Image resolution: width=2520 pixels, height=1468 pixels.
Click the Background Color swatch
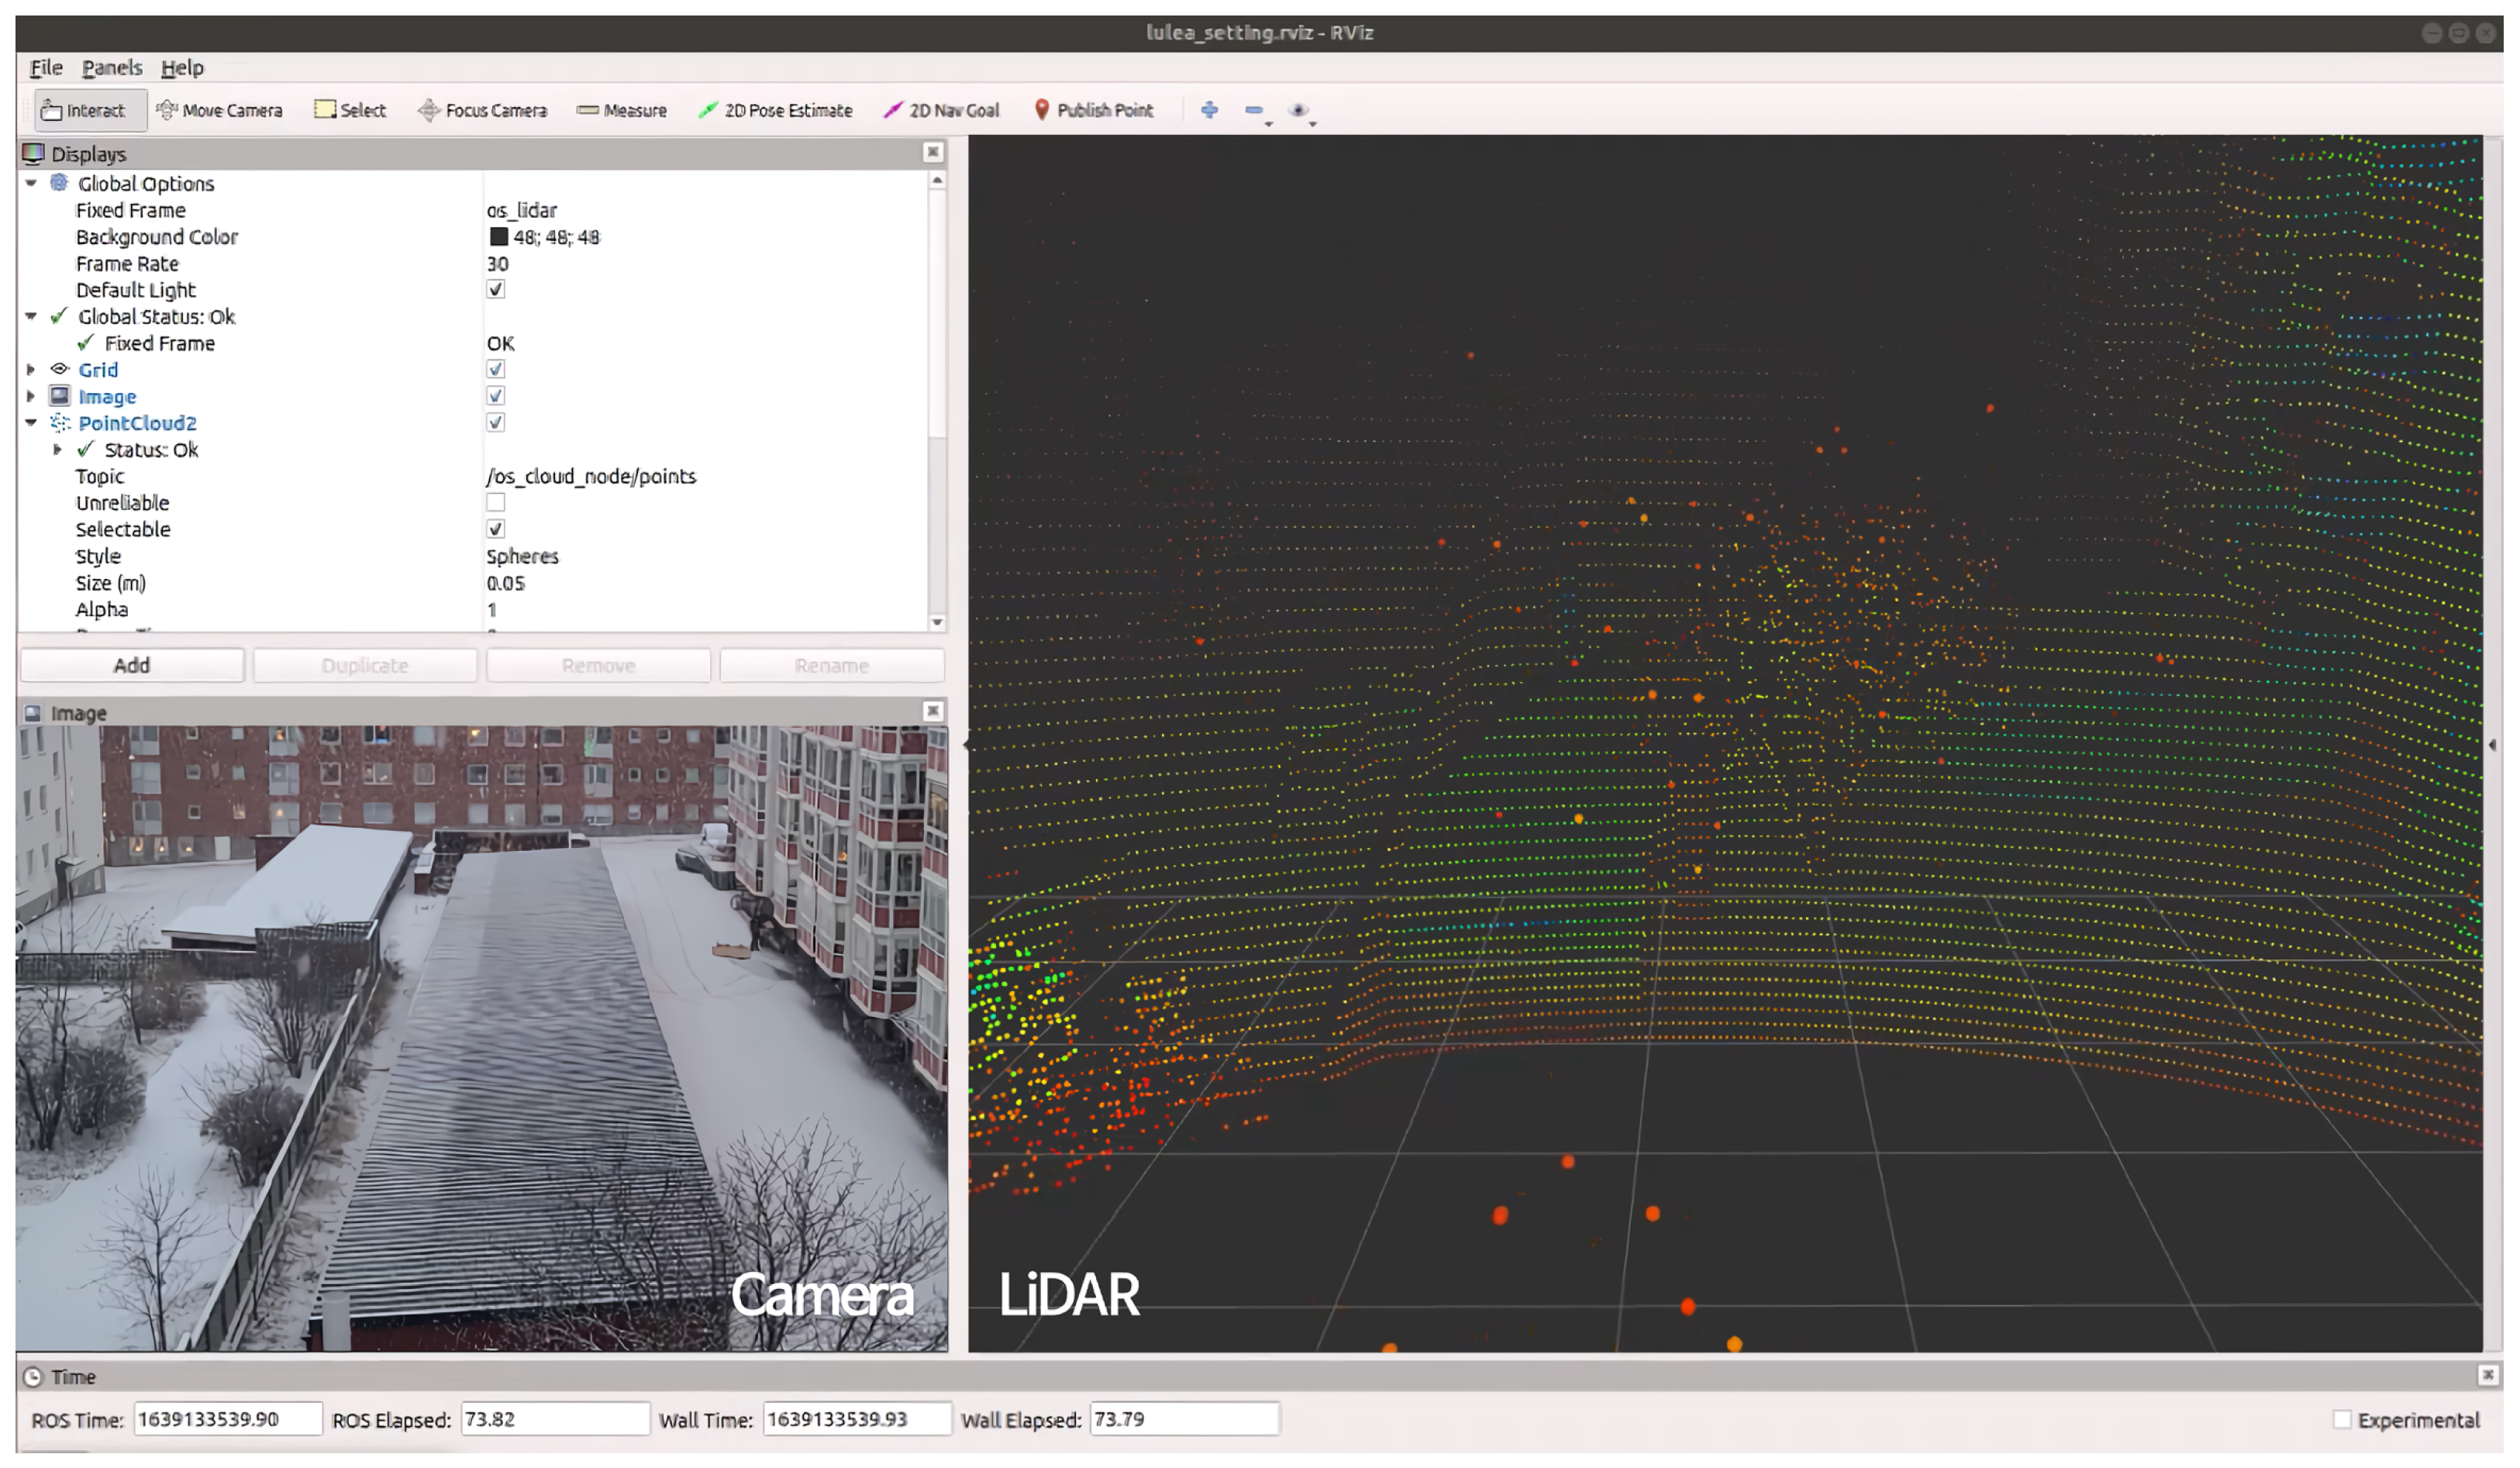498,237
